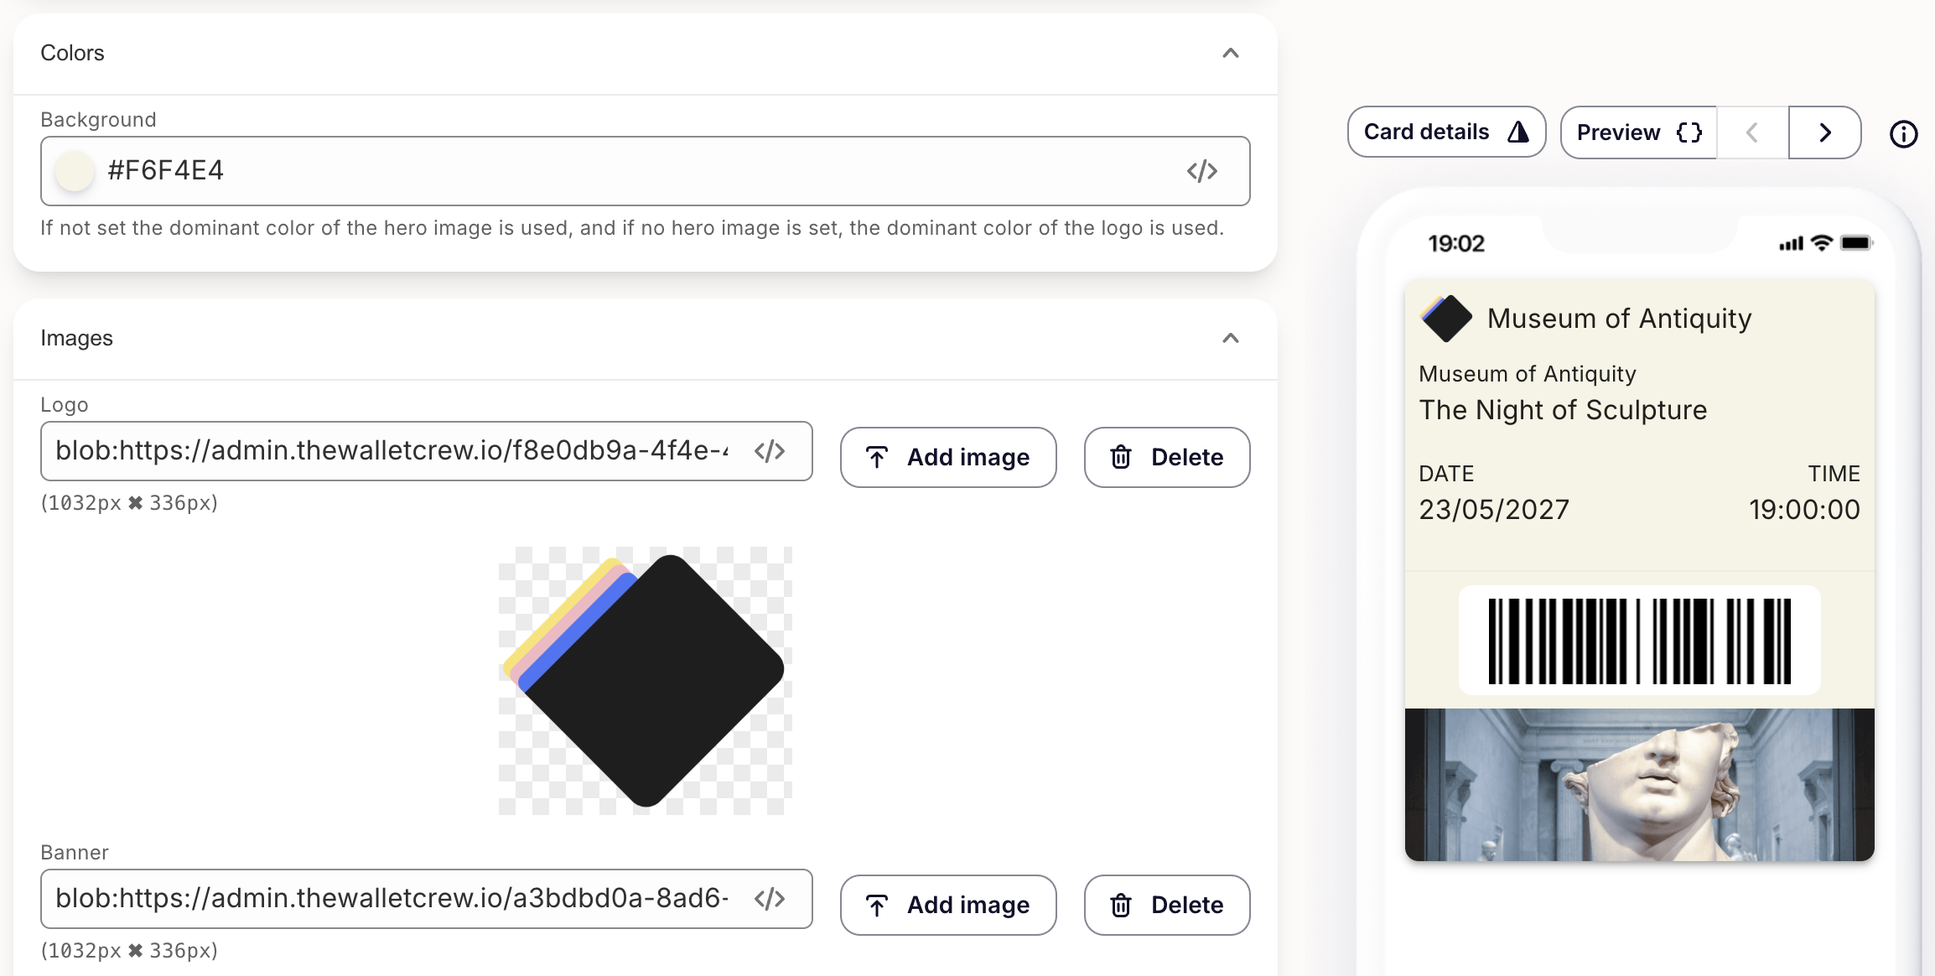Click the code icon in Logo URL field
The width and height of the screenshot is (1935, 976).
click(x=769, y=451)
